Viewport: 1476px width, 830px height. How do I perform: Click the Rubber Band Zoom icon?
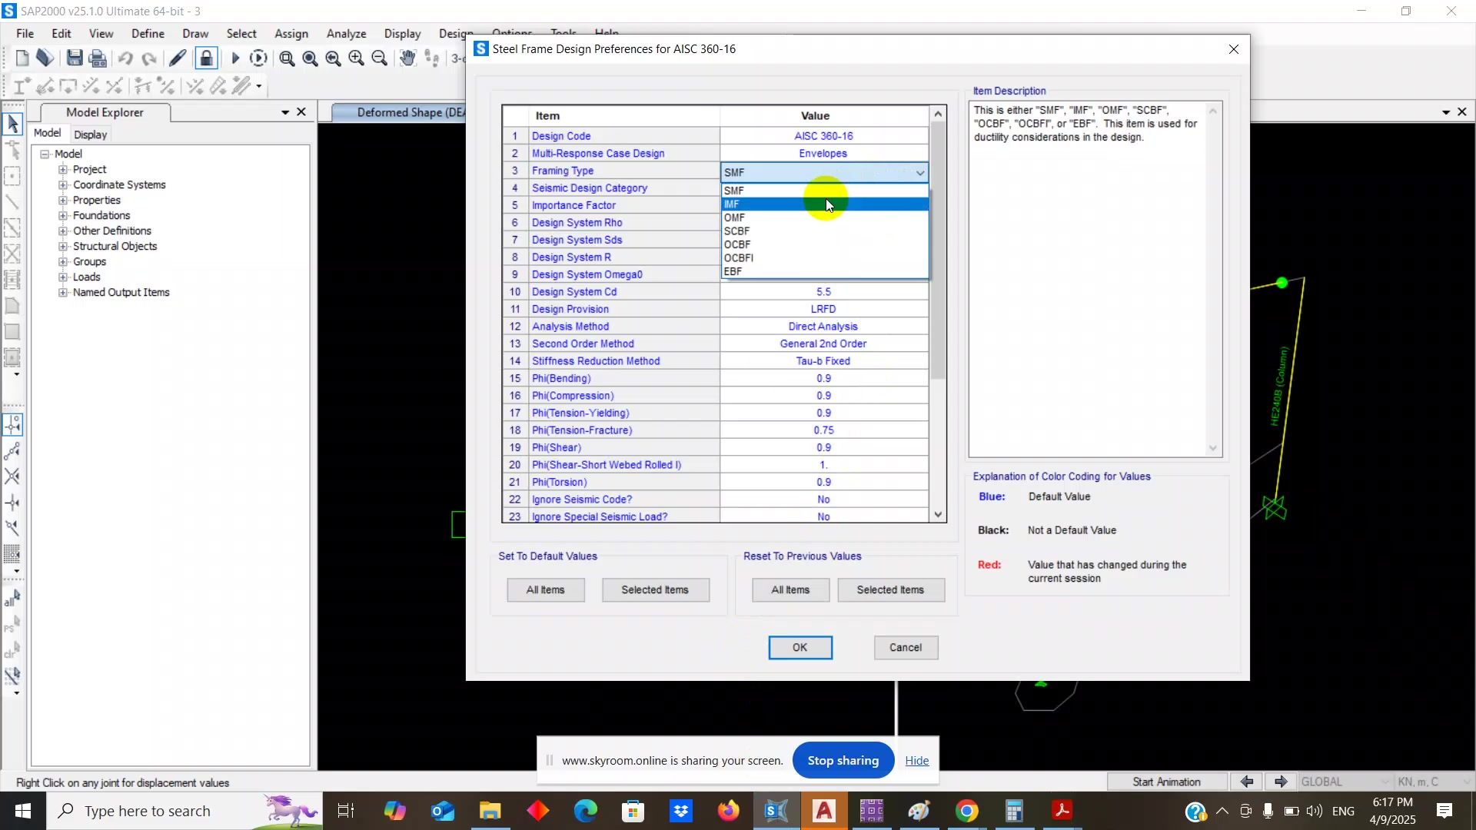click(x=287, y=58)
